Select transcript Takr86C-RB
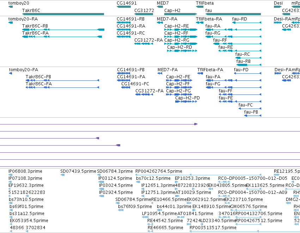This screenshot has height=233, width=300. tap(35, 26)
